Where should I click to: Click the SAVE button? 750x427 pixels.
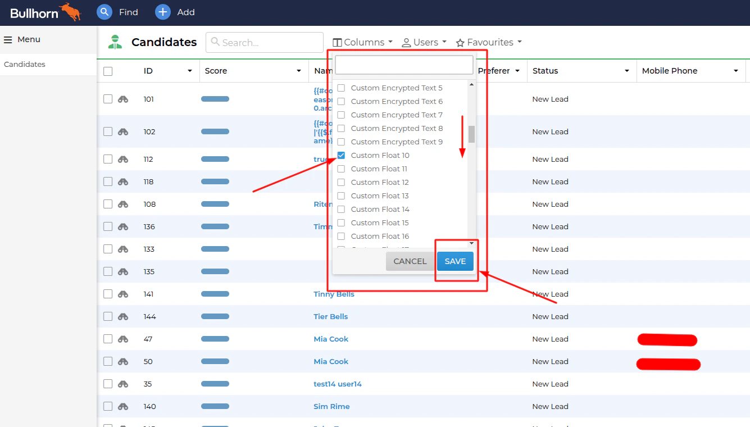(x=455, y=261)
